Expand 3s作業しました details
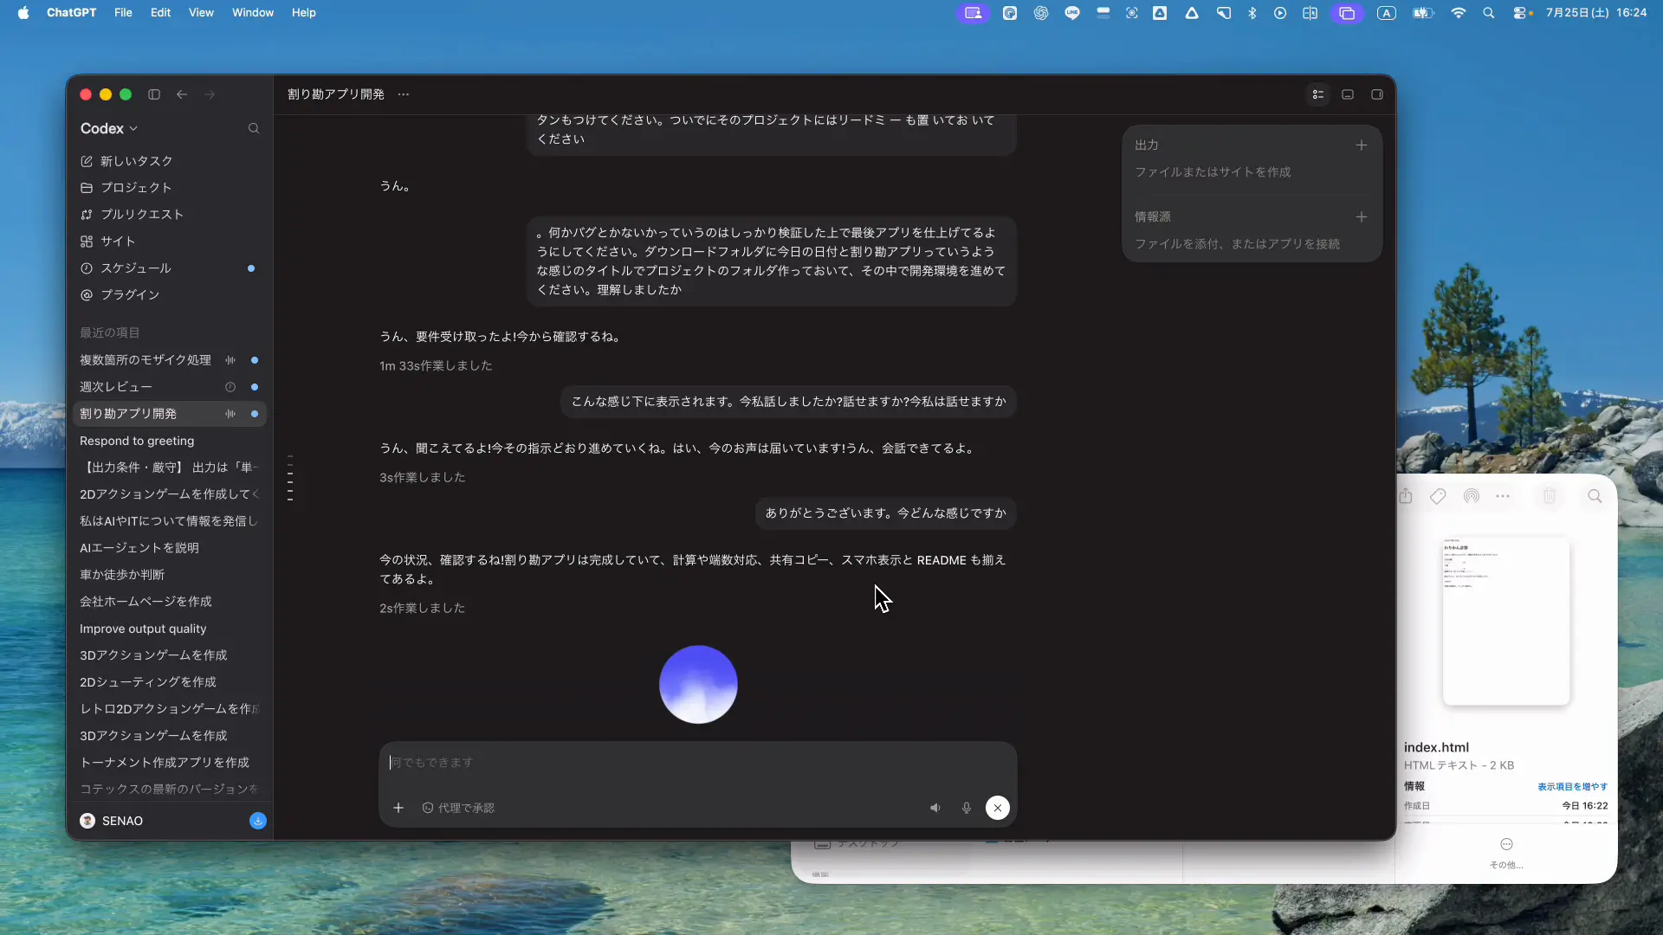The height and width of the screenshot is (935, 1663). [x=423, y=478]
